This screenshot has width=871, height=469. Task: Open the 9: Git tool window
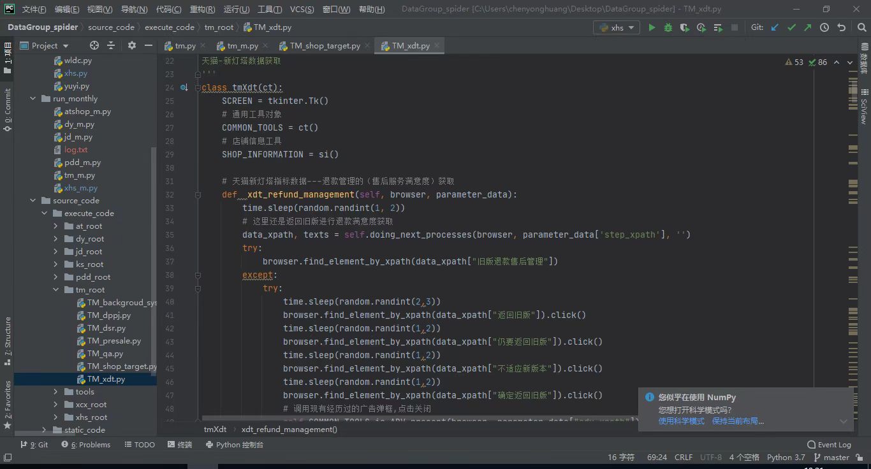click(34, 445)
